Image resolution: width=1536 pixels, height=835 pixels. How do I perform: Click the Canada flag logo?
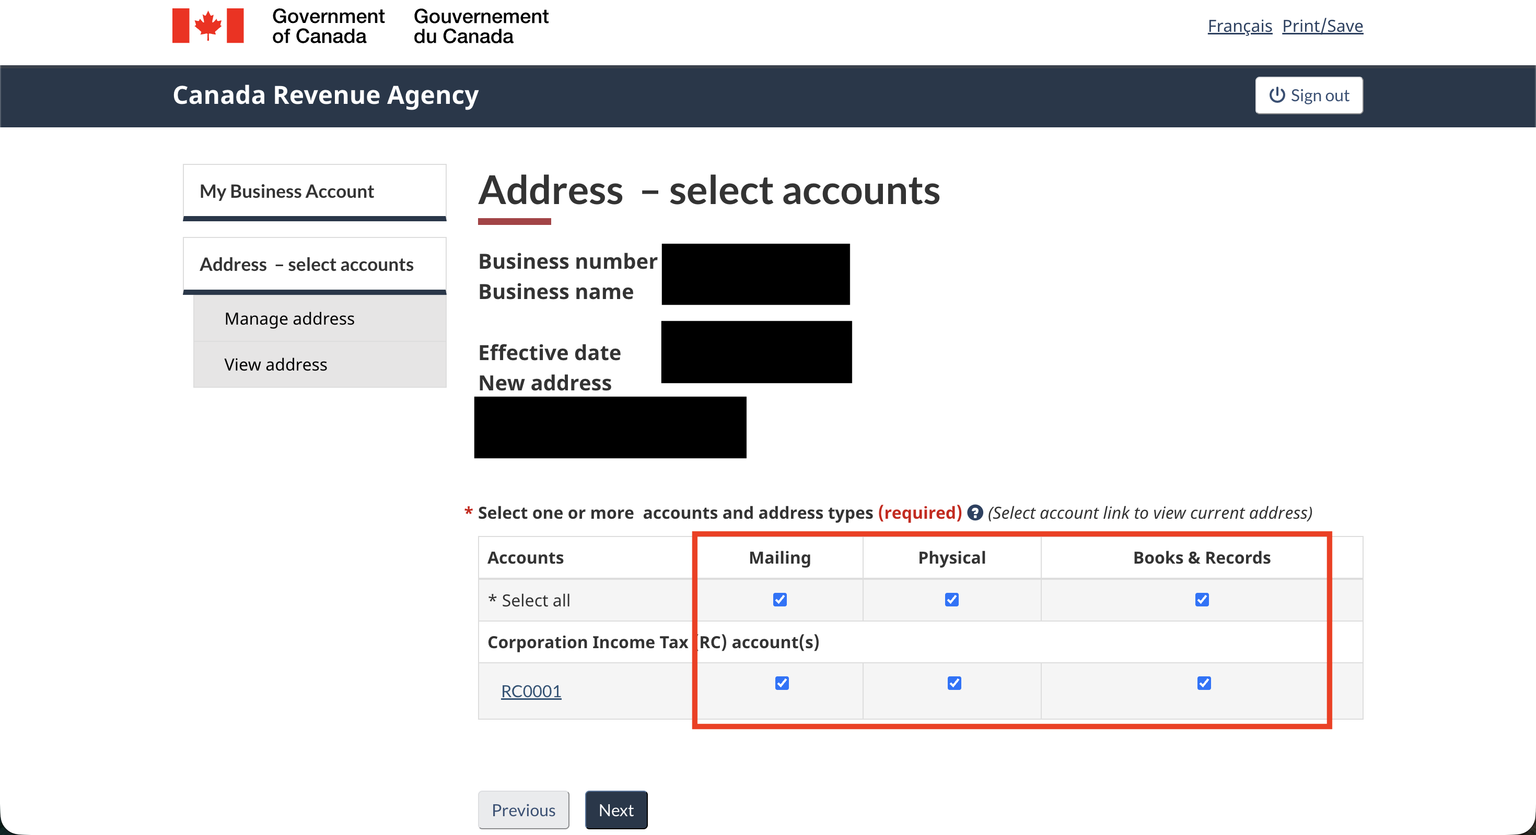coord(207,26)
